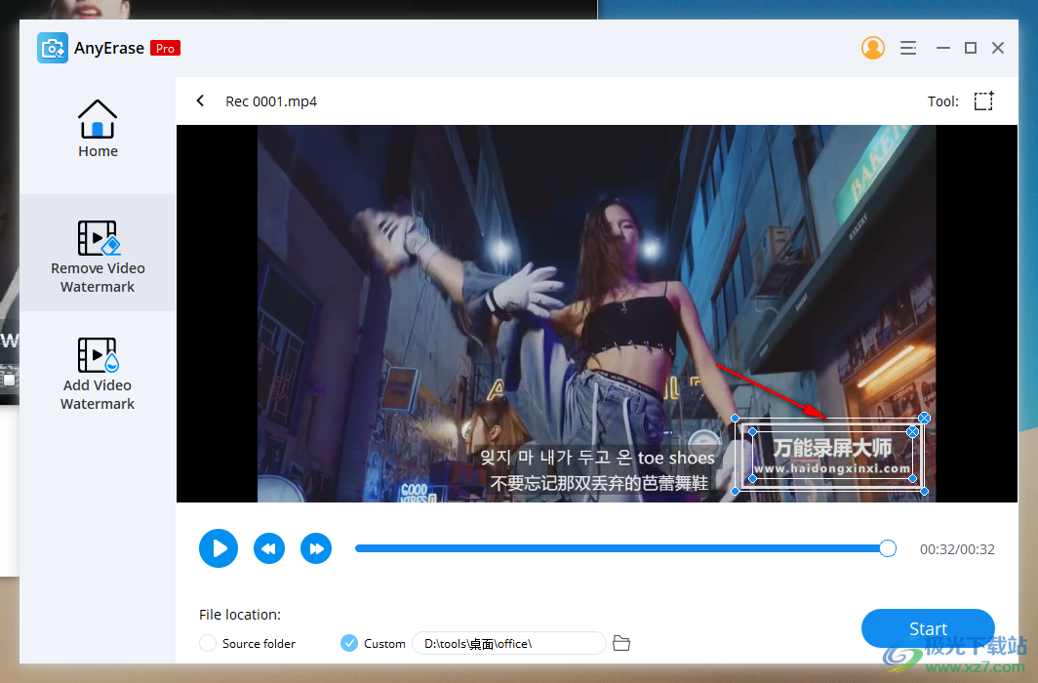Go back using the back arrow

[200, 100]
